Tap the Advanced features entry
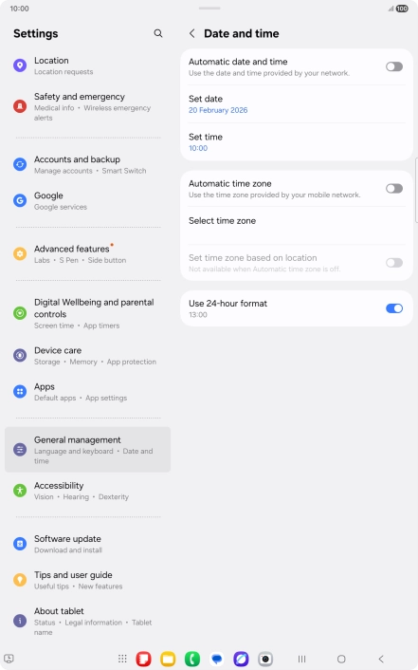The image size is (418, 670). (x=87, y=253)
